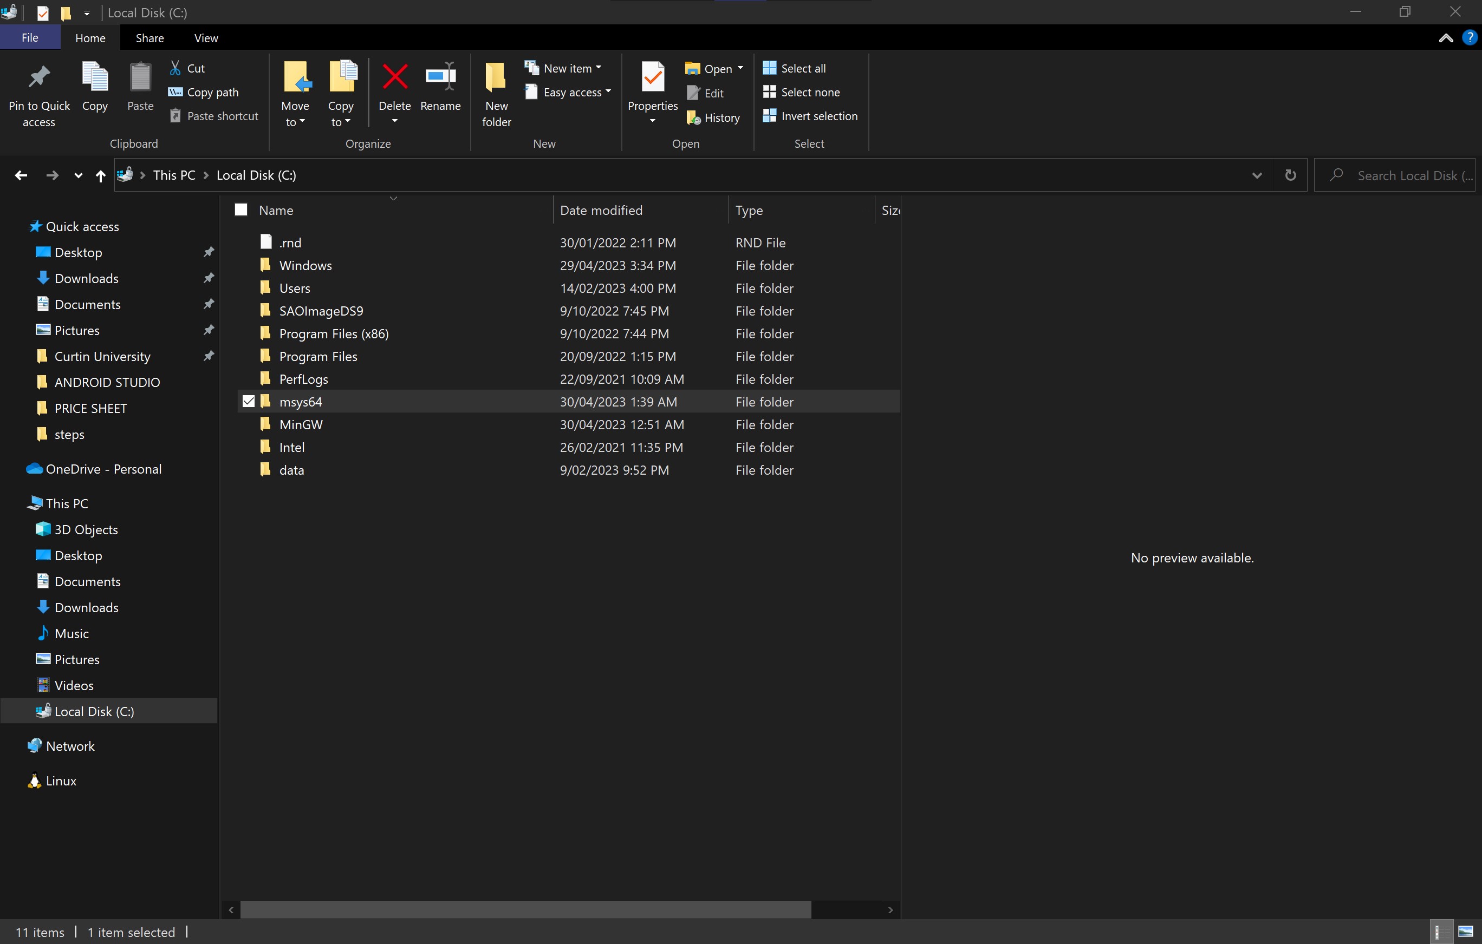Select the Windows folder row
The height and width of the screenshot is (944, 1482).
[x=568, y=266]
